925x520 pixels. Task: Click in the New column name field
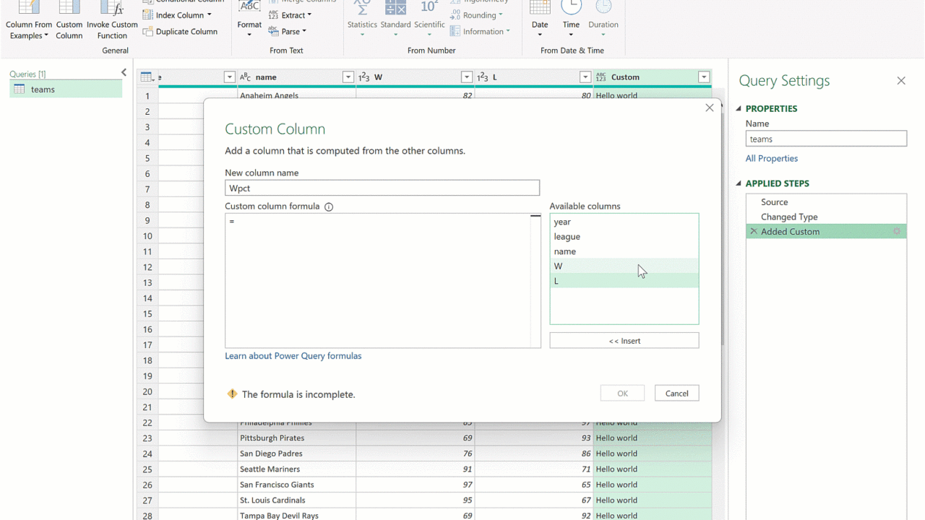(x=382, y=188)
